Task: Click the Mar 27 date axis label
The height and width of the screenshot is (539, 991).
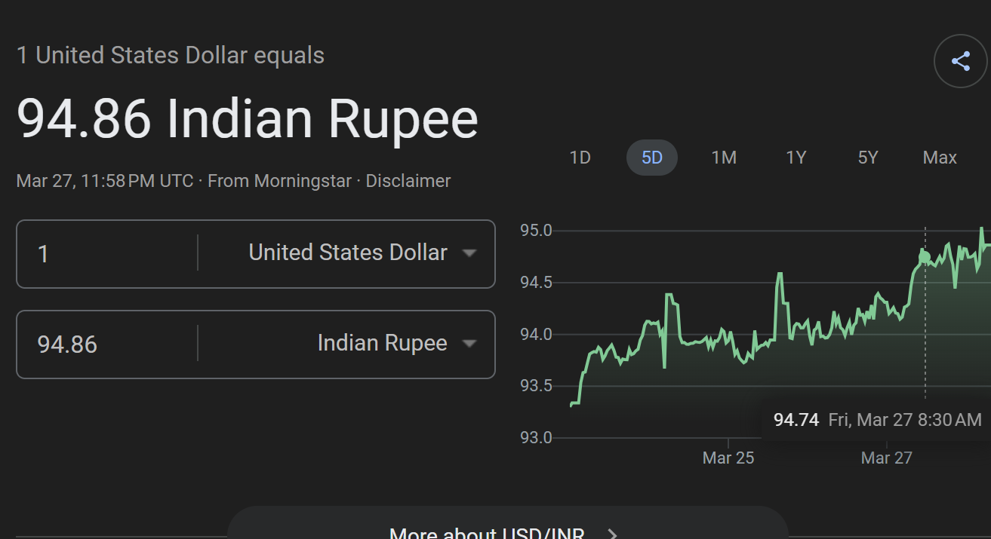Action: pyautogui.click(x=886, y=458)
